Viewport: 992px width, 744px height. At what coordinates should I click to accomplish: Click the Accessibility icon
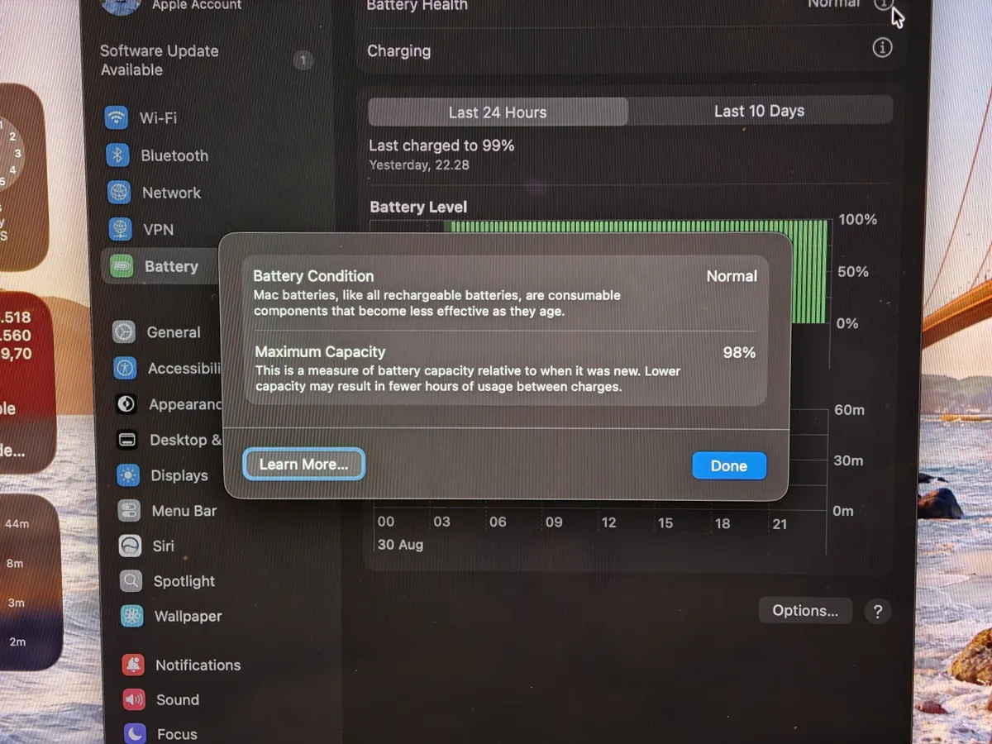[x=125, y=368]
